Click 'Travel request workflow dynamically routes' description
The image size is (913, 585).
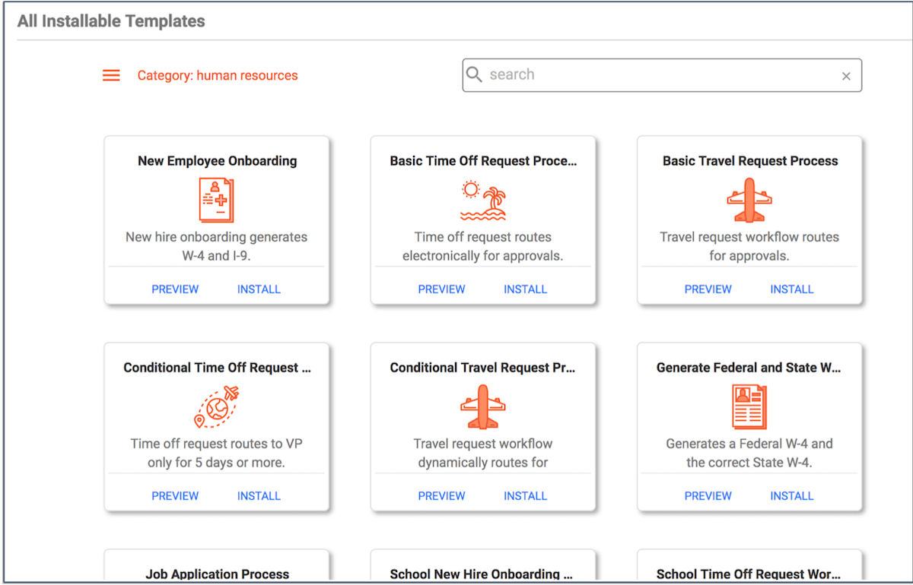point(483,453)
